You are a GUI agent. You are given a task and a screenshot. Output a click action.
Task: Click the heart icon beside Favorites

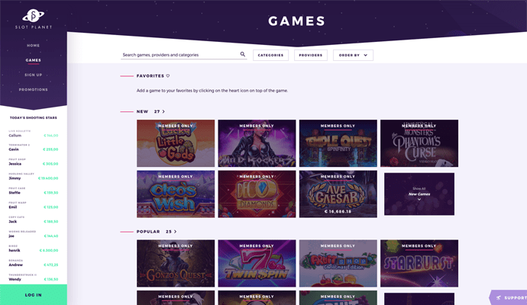coord(168,75)
